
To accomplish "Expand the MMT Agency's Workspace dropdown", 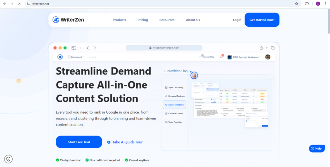I will [244, 57].
